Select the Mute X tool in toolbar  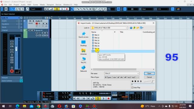click(x=90, y=9)
